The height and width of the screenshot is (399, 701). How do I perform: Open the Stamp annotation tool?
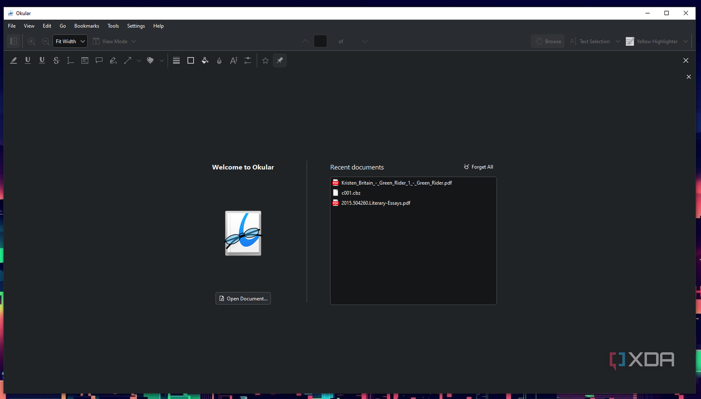coord(150,60)
